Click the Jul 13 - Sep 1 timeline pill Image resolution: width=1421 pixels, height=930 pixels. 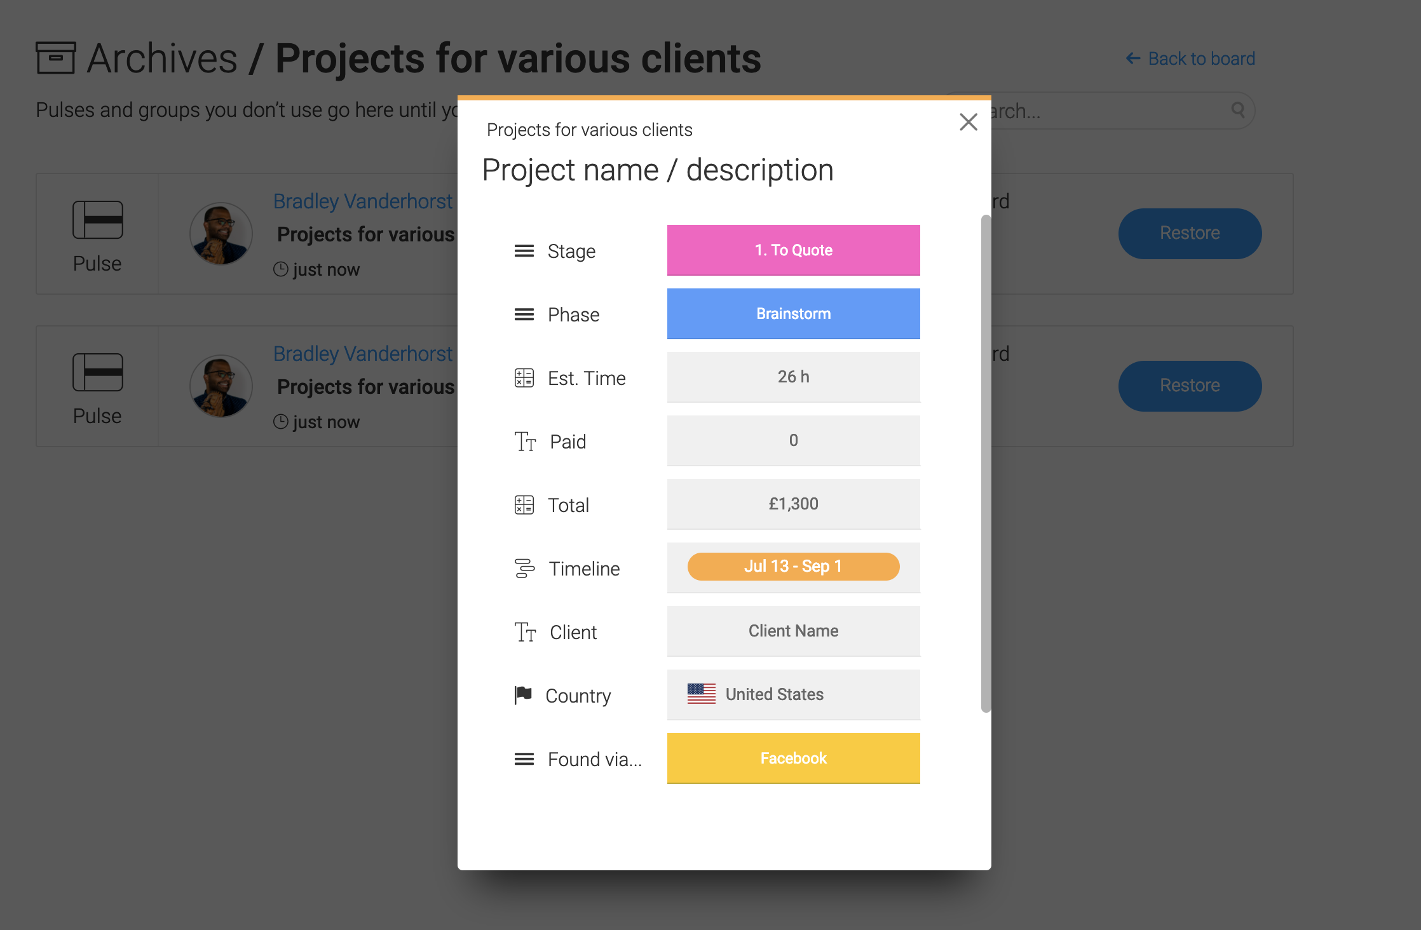(793, 566)
